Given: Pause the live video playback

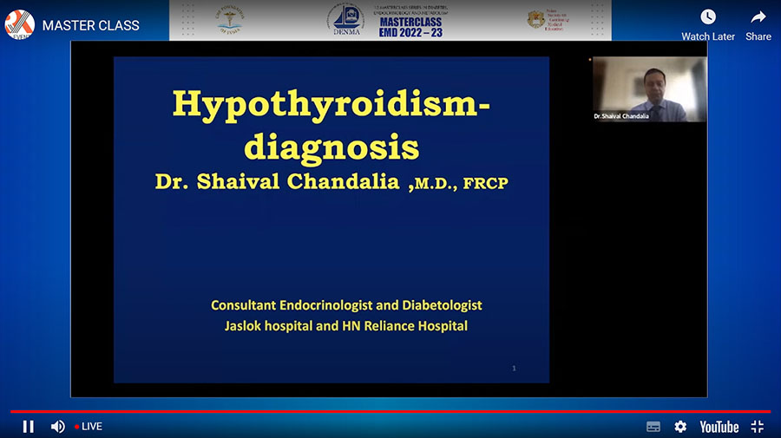Looking at the screenshot, I should click(x=29, y=427).
